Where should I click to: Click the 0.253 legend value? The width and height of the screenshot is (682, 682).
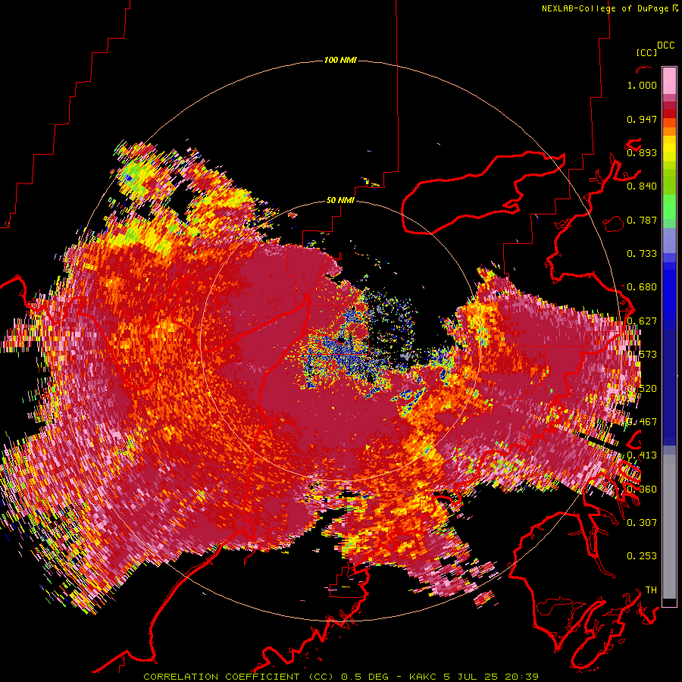(642, 556)
